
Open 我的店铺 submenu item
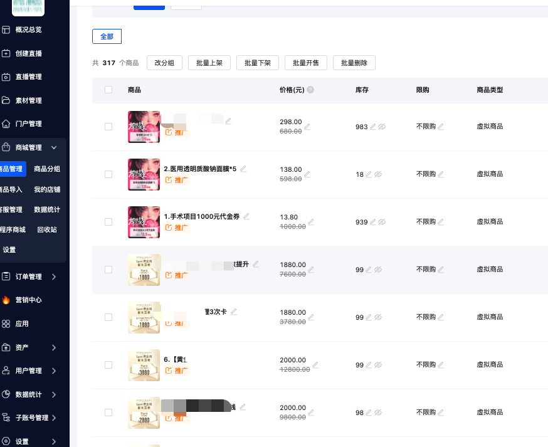coord(47,189)
